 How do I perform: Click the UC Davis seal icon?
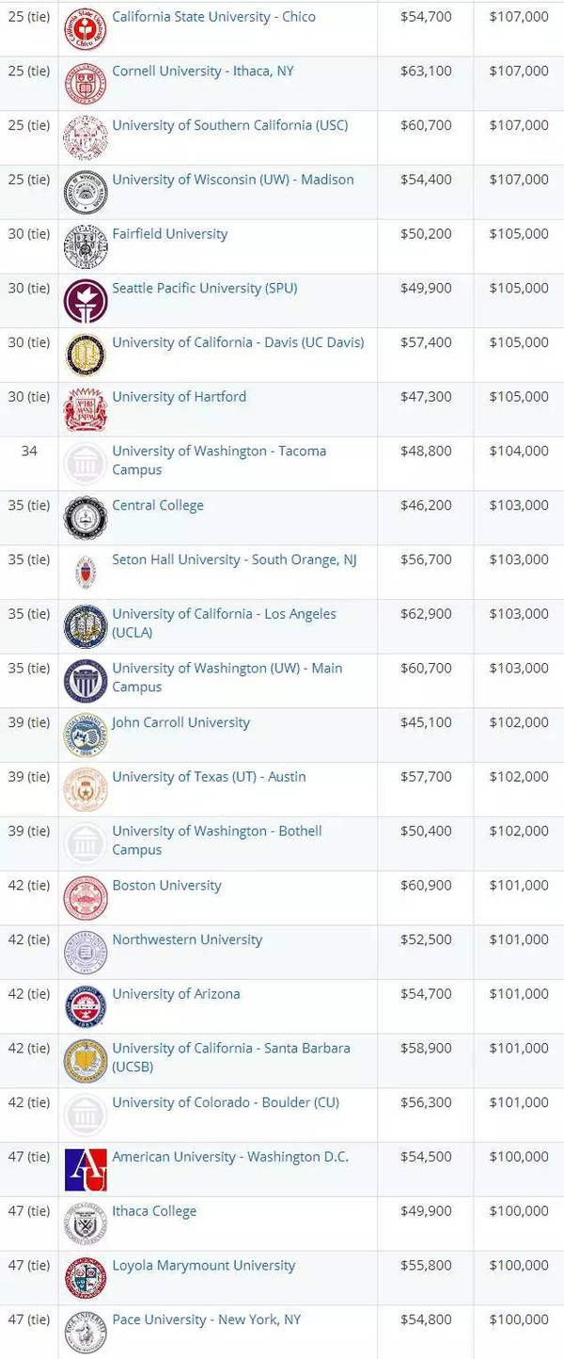86,356
